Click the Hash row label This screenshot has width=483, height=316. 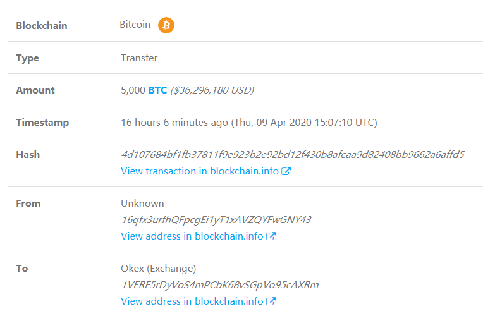(x=28, y=155)
